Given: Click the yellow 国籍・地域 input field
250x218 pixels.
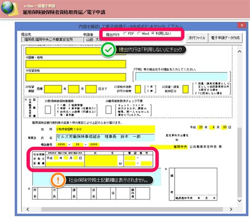Looking at the screenshot, I should click(x=76, y=64).
